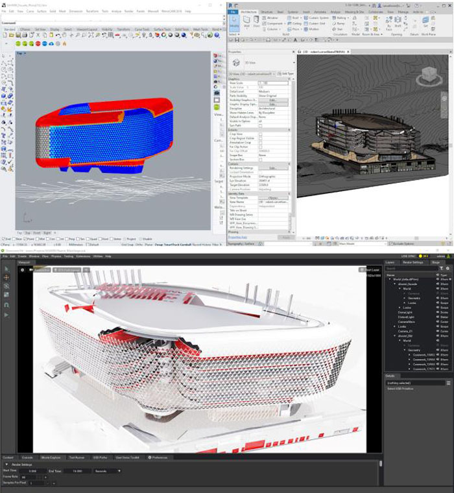
Task: Click the Edit Type button in Properties
Action: tap(285, 74)
